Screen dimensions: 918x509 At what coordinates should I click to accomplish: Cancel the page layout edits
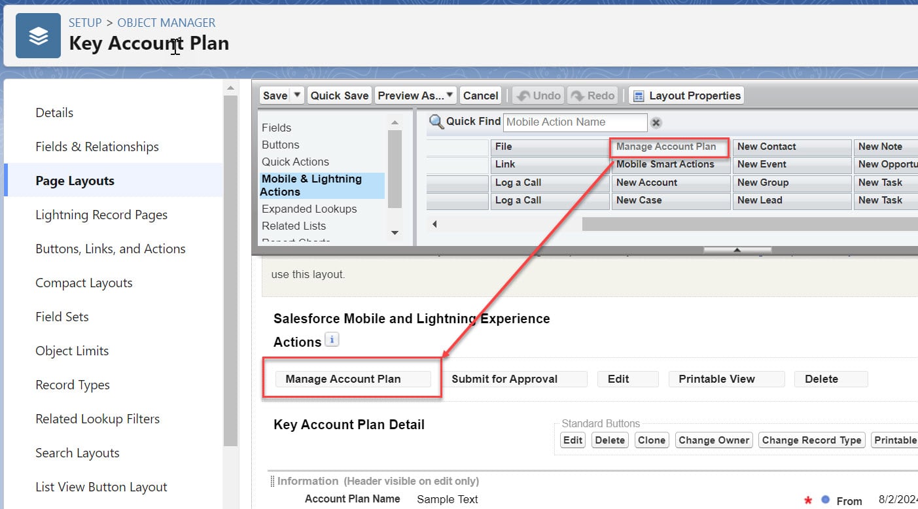pyautogui.click(x=480, y=95)
